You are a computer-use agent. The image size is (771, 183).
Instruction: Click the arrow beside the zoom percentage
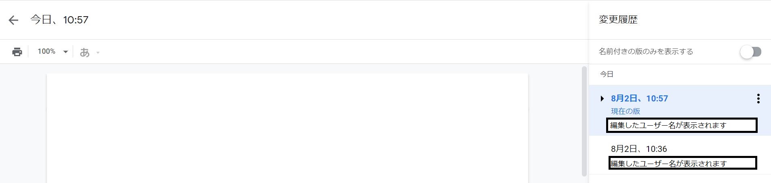pyautogui.click(x=65, y=52)
